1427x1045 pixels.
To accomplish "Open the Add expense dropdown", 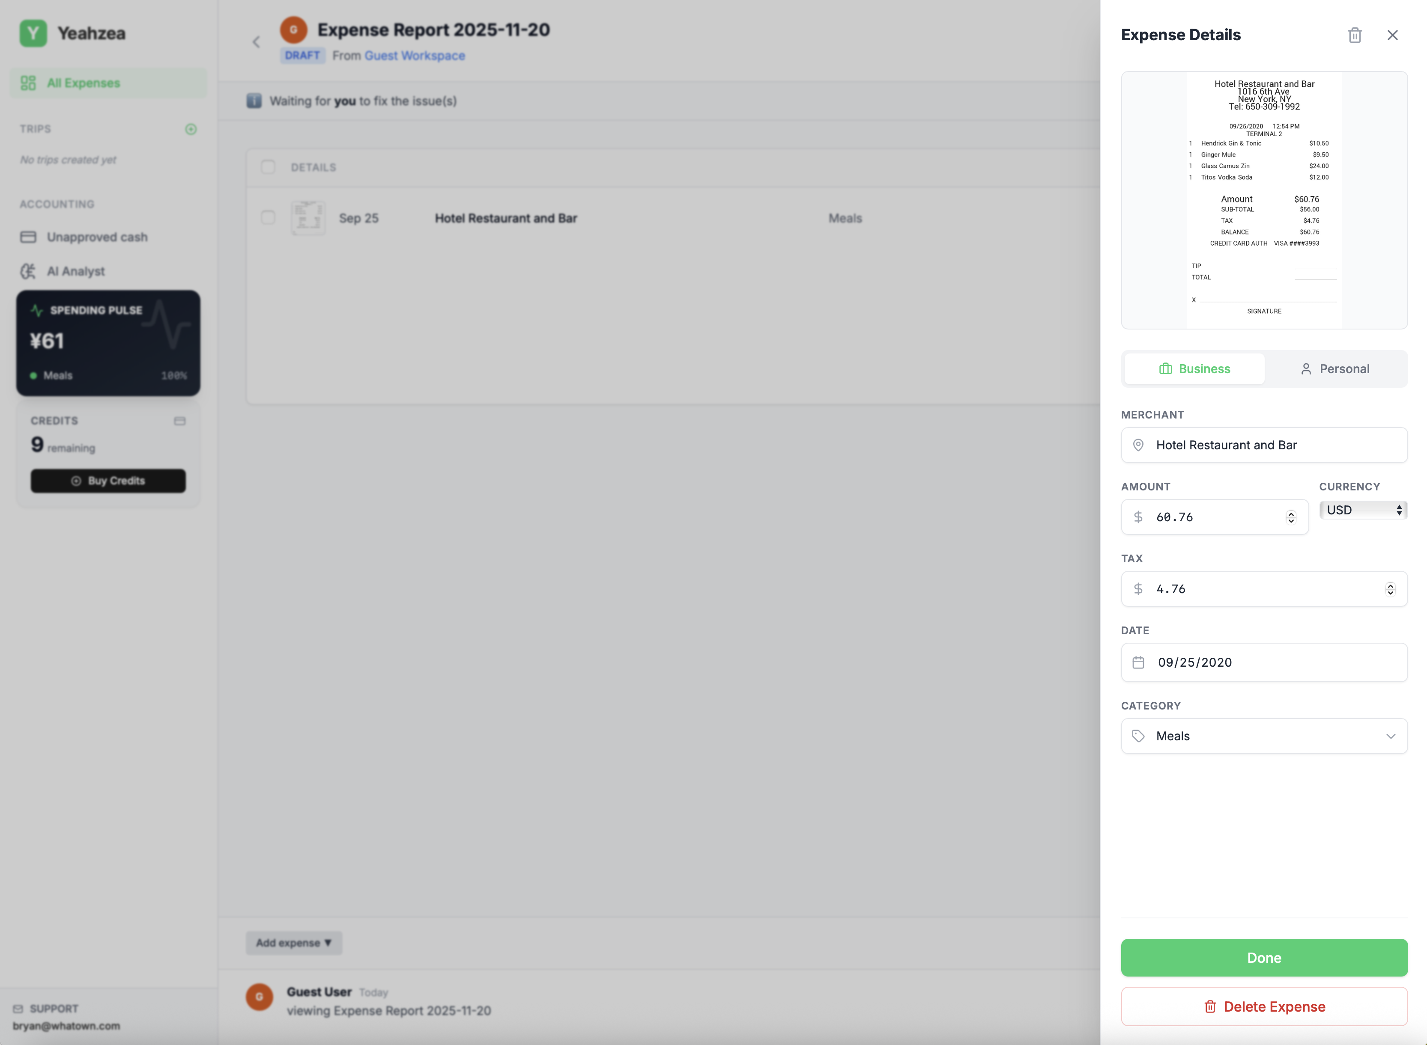I will point(293,943).
